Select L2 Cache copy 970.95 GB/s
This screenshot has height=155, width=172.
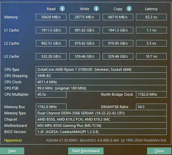point(118,43)
